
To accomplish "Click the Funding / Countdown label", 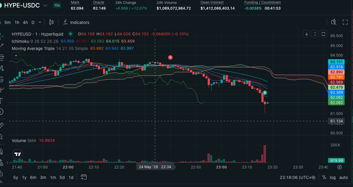I will coord(262,2).
